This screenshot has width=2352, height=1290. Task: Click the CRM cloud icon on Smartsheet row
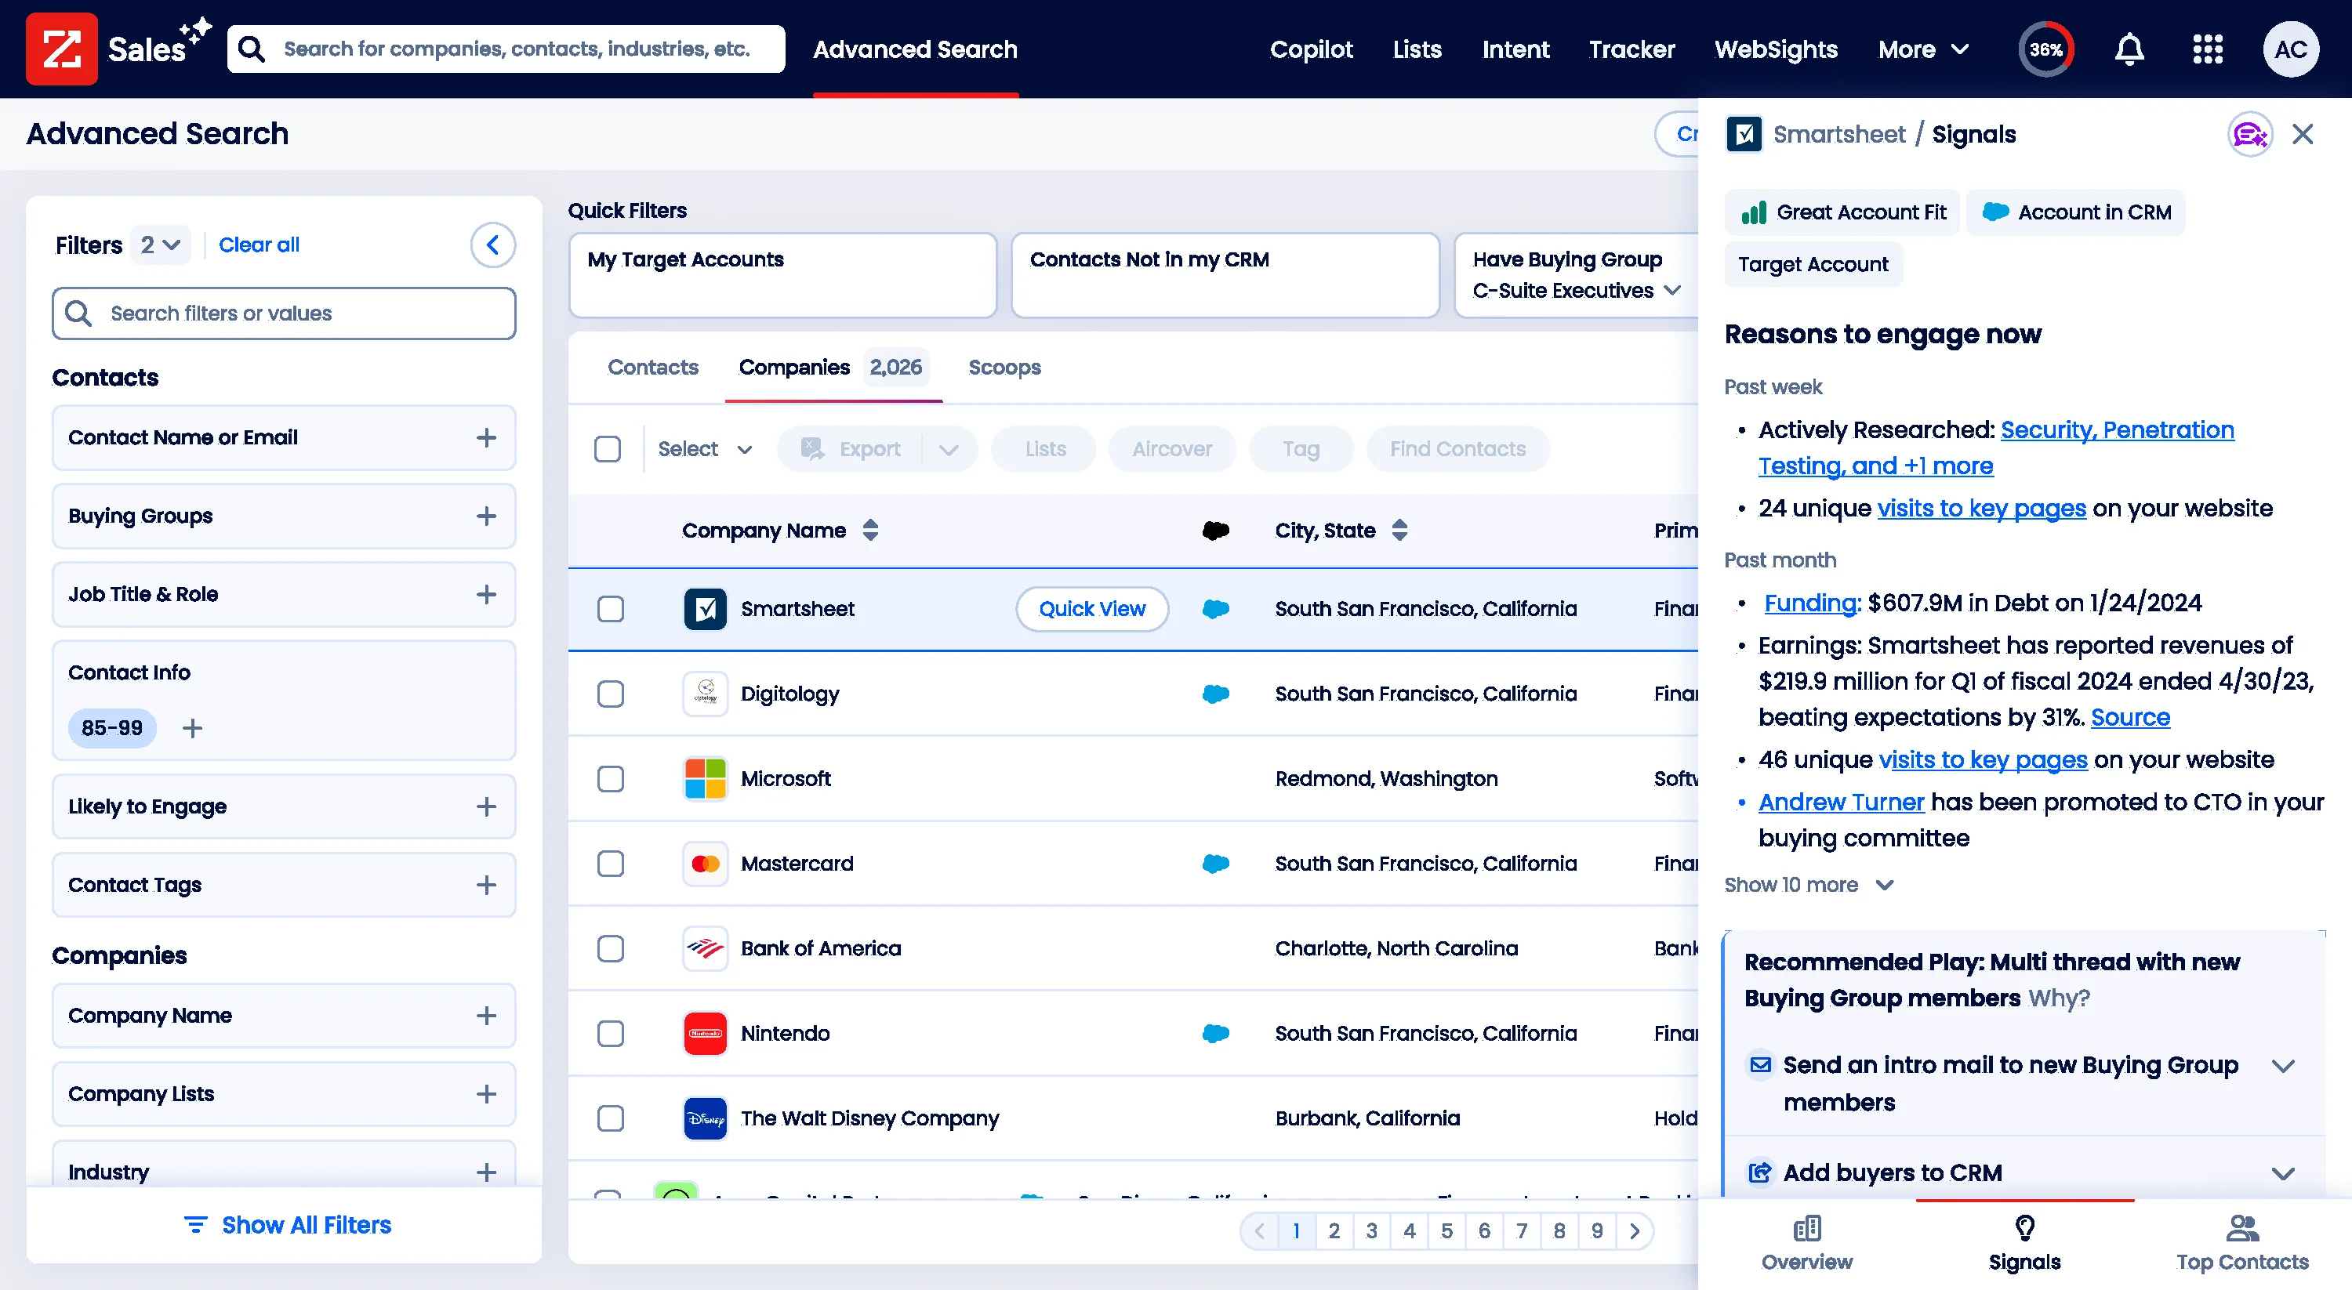click(x=1215, y=609)
